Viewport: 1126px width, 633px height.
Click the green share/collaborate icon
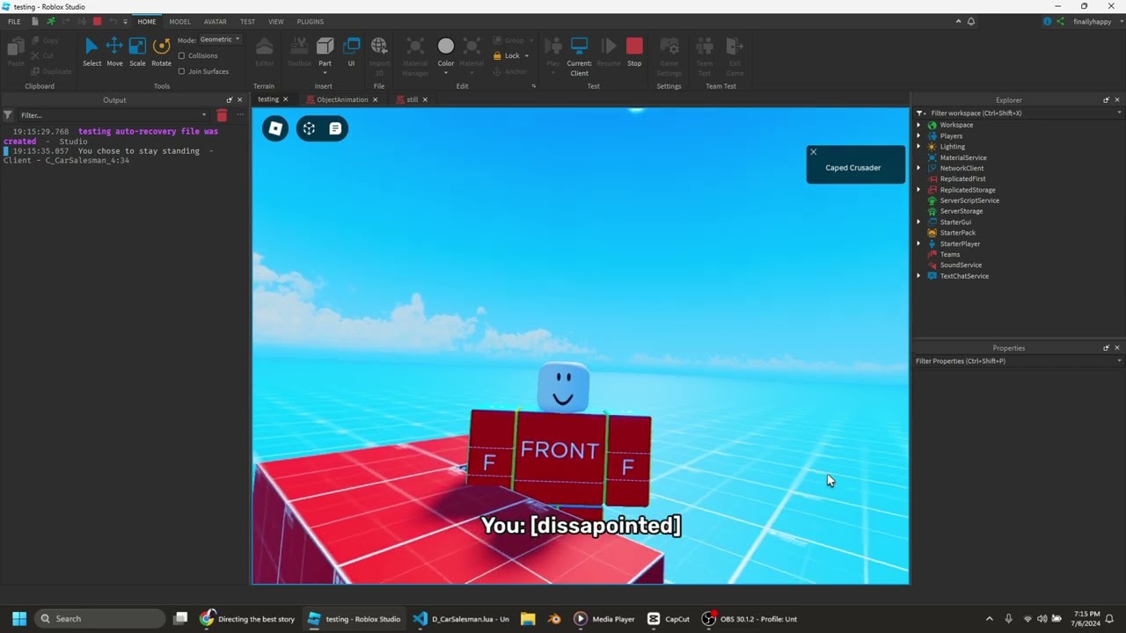click(1060, 21)
